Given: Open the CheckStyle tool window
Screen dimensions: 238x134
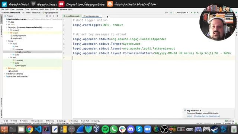Looking at the screenshot, I should 74,121.
